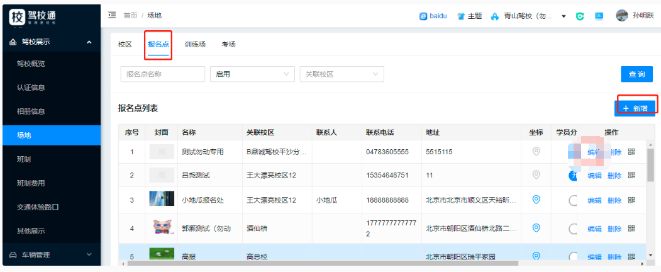661x272 pixels.
Task: Click coordinate pin for 小地瓜报名处 row
Action: point(536,200)
